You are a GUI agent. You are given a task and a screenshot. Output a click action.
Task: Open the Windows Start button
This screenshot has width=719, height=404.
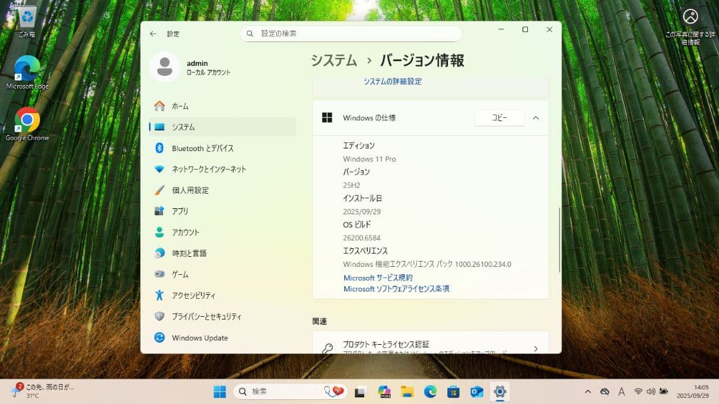click(220, 391)
